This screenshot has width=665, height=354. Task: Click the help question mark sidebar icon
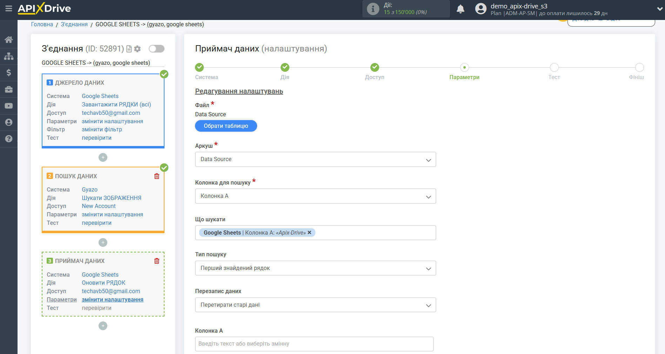pos(9,139)
